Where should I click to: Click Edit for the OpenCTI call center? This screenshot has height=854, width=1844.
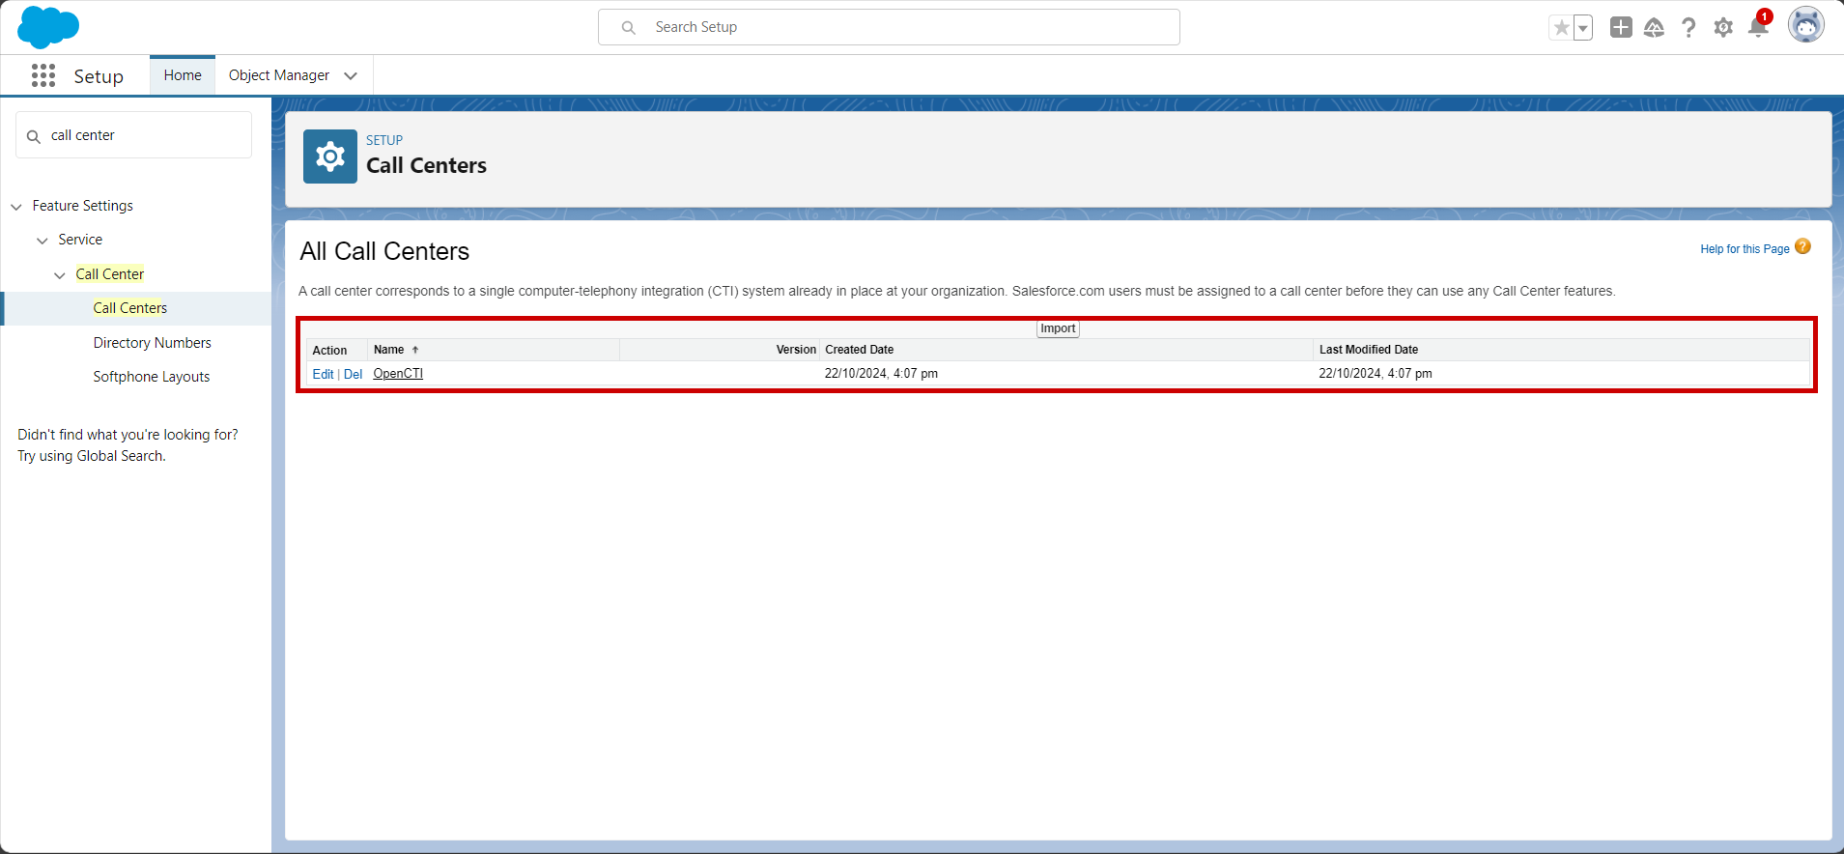(323, 374)
